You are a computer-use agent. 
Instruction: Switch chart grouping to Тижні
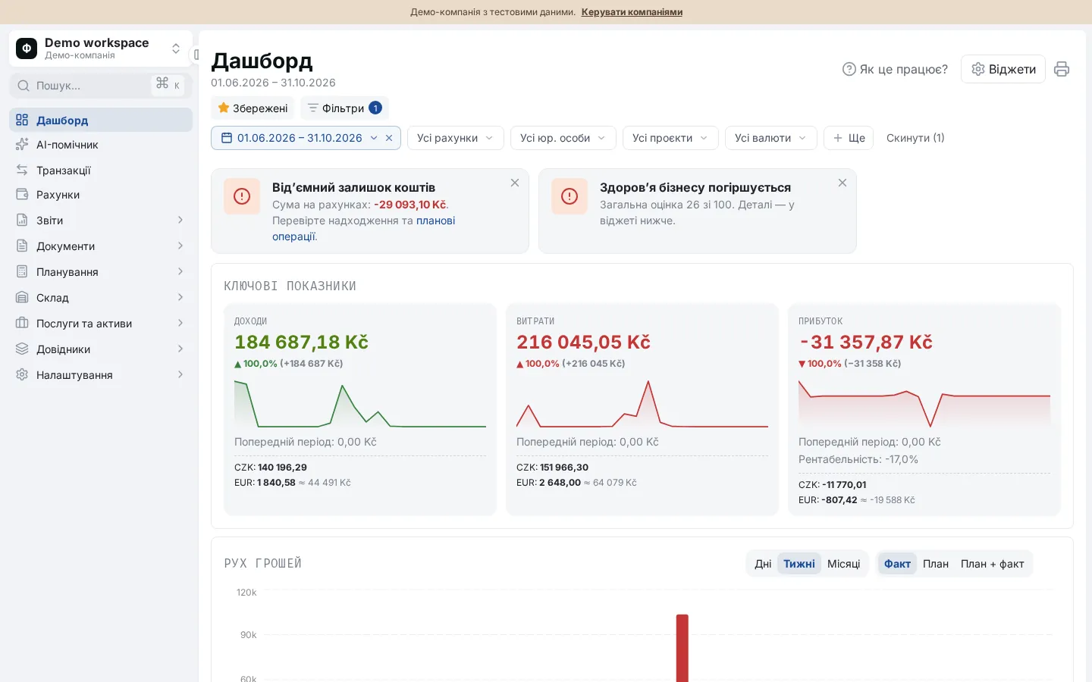click(799, 564)
